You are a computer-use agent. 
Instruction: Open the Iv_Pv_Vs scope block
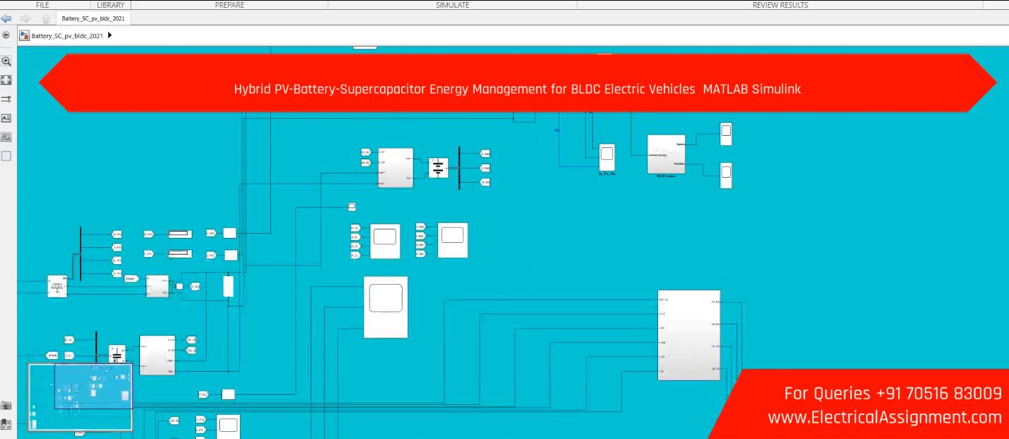pyautogui.click(x=607, y=157)
